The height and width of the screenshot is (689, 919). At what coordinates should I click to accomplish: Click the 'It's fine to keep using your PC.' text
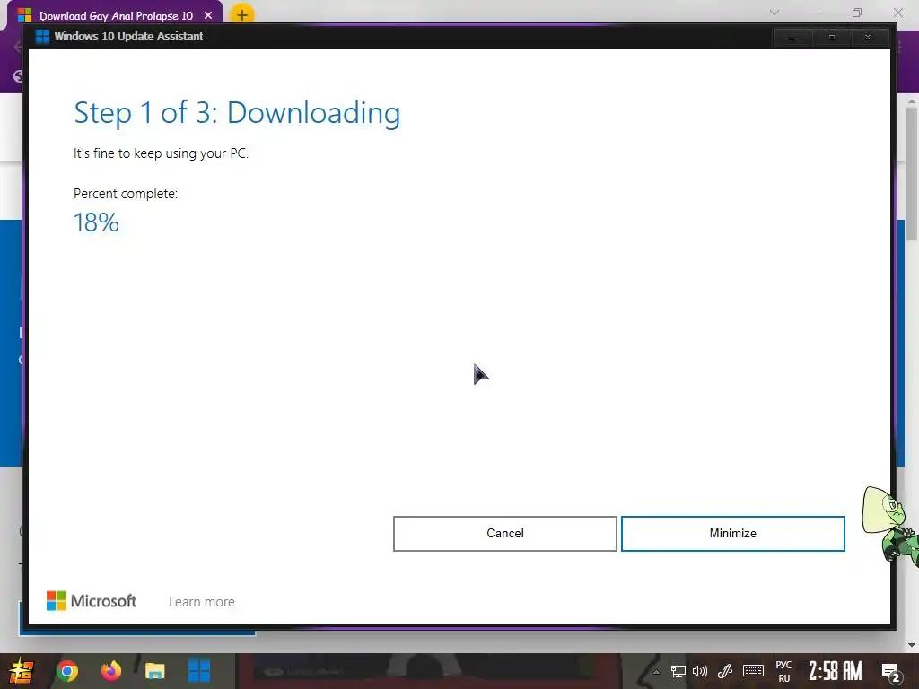(161, 153)
